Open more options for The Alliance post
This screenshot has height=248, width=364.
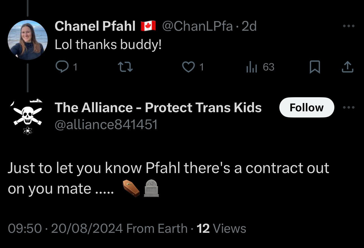[348, 107]
